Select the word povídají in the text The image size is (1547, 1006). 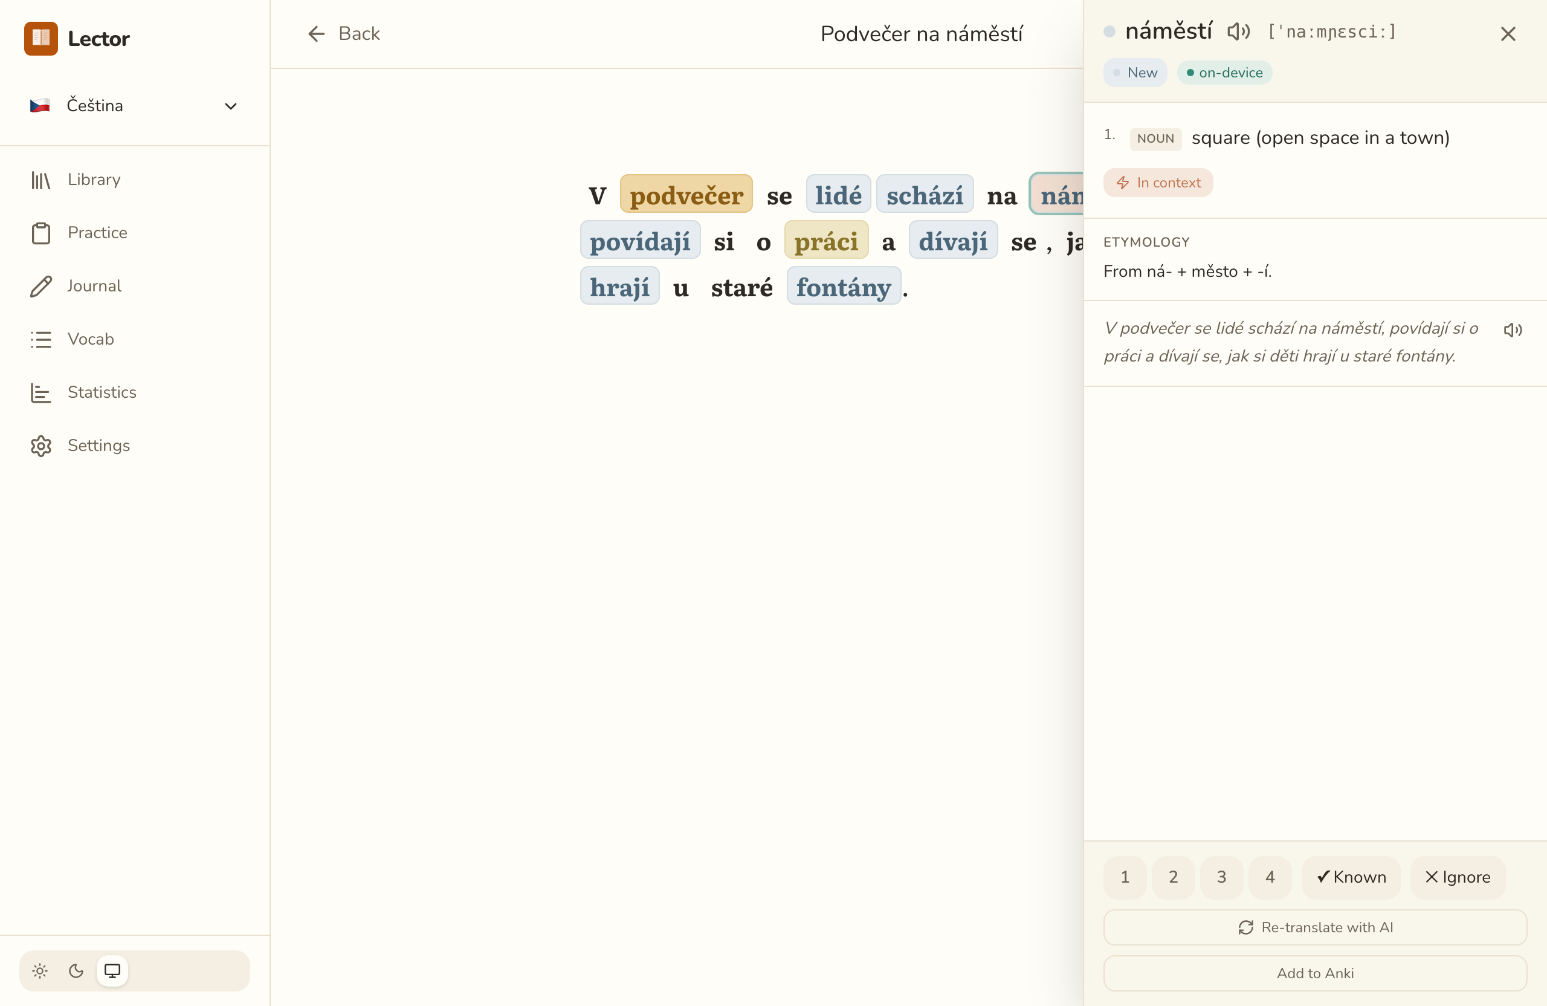coord(640,241)
